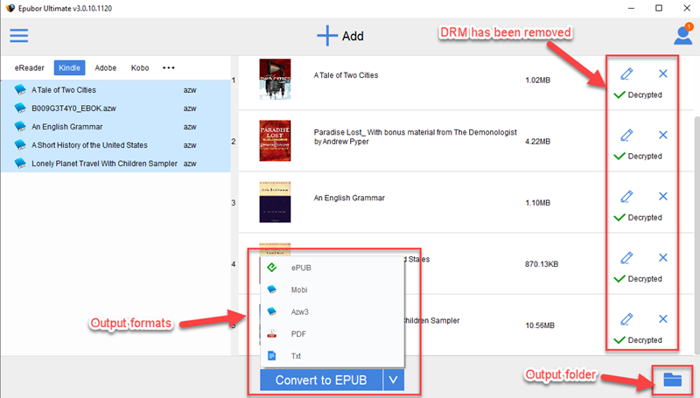Click A Tale of Two Cities title in main list
The image size is (700, 398).
click(346, 75)
